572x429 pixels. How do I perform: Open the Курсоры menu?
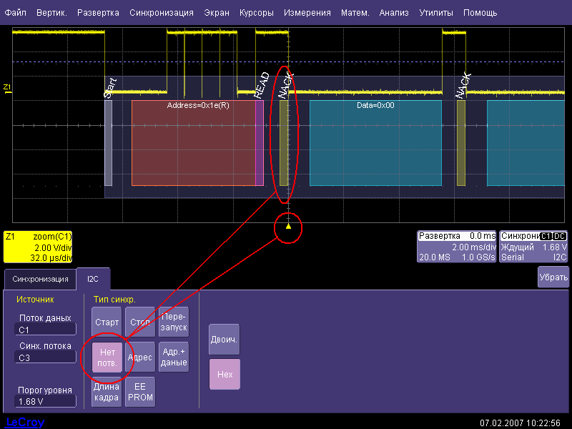click(257, 13)
